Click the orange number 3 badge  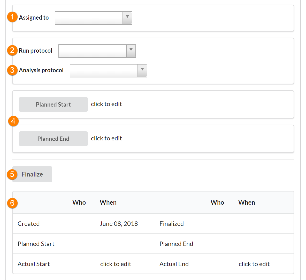[x=12, y=70]
